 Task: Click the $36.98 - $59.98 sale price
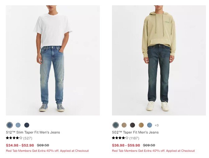[126, 145]
